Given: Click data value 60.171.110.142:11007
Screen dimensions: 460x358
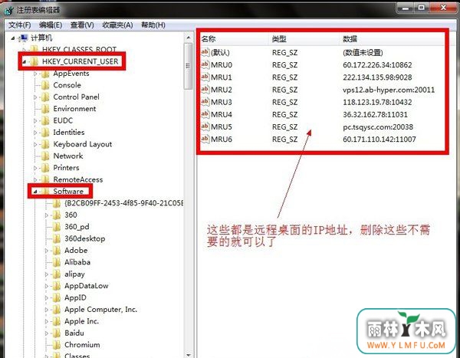Looking at the screenshot, I should click(x=379, y=140).
